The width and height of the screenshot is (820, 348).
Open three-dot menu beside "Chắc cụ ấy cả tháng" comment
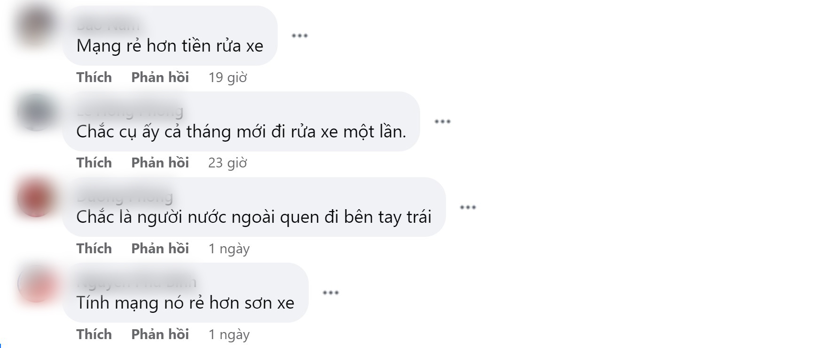(x=442, y=121)
